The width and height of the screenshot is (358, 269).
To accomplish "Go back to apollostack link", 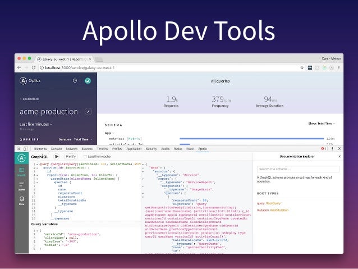I will click(29, 99).
